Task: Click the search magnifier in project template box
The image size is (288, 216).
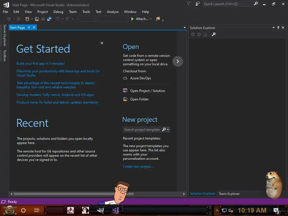Action: [164, 129]
